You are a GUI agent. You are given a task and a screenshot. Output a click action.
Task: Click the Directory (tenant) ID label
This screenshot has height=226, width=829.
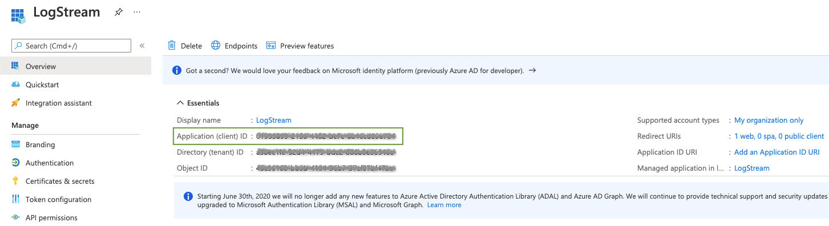pos(210,152)
